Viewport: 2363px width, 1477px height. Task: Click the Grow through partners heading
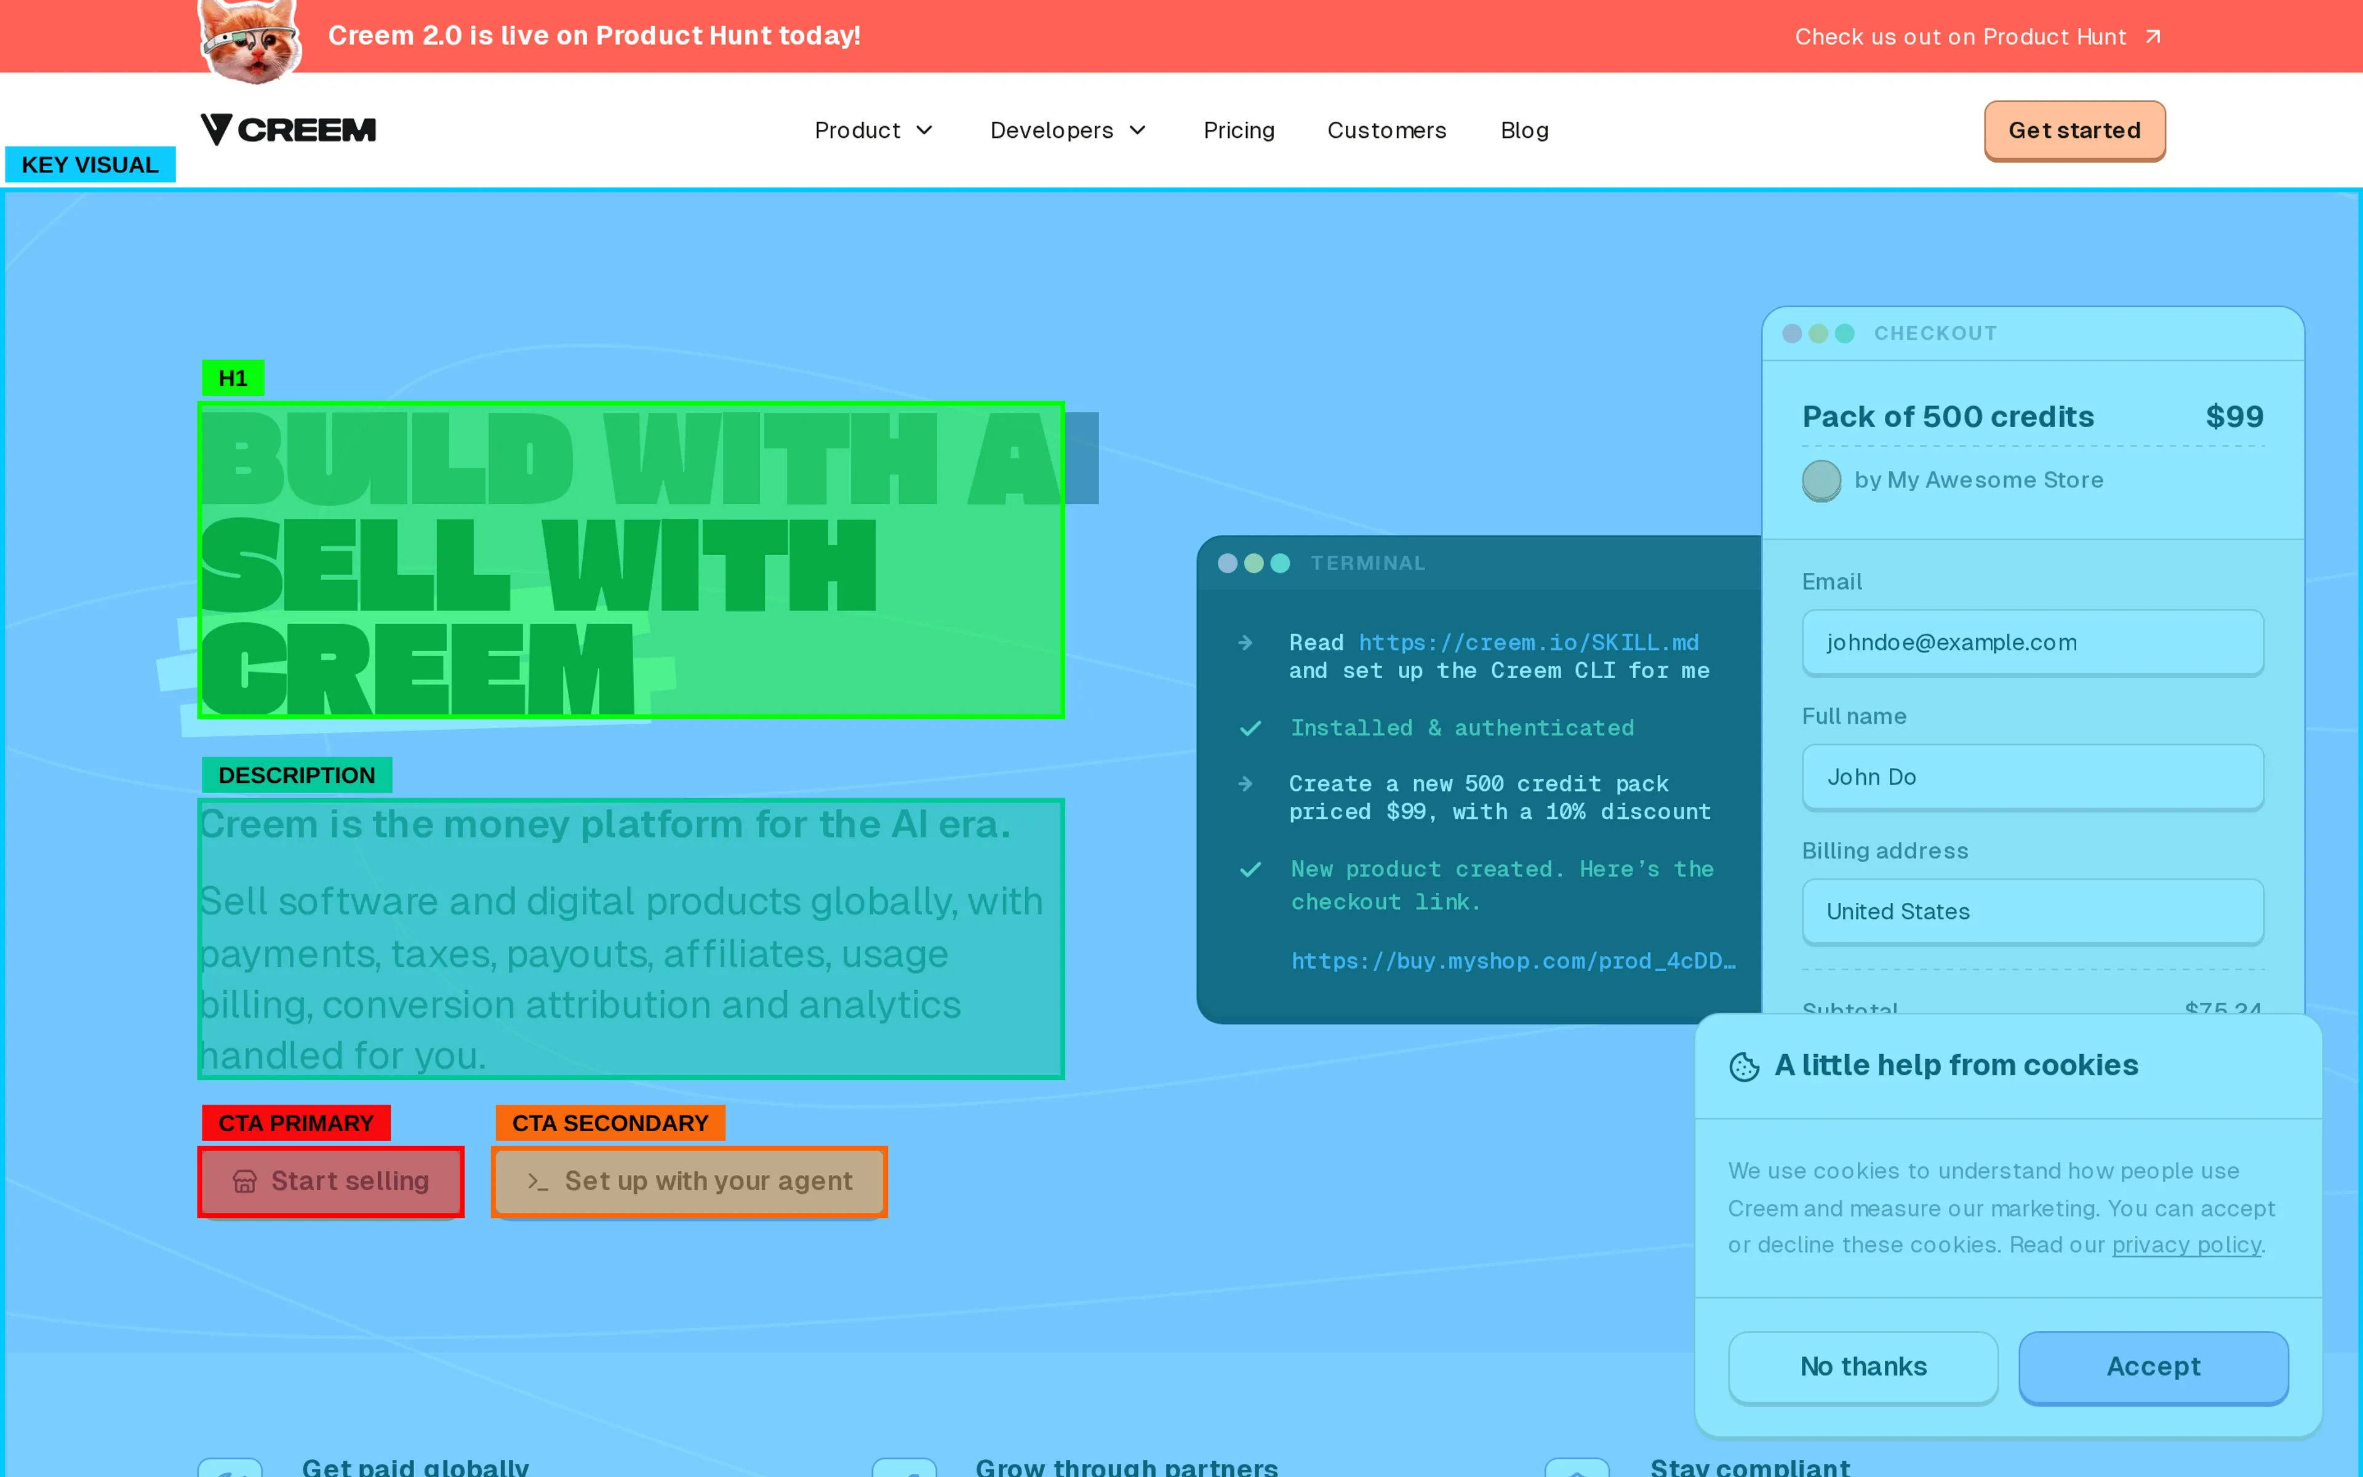pos(1127,1467)
